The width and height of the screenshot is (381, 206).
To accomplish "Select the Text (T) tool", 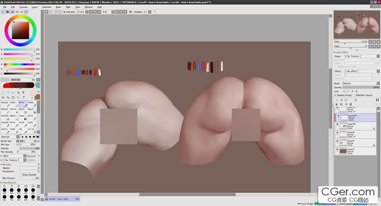I will click(x=23, y=92).
